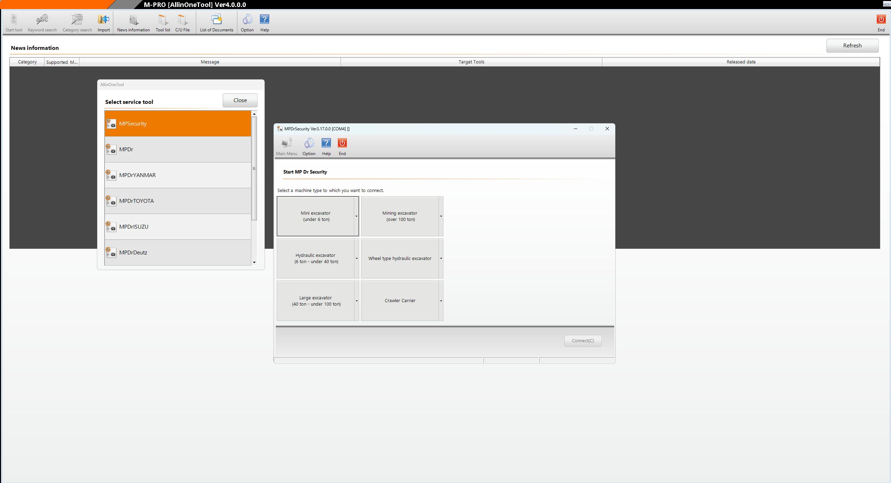The width and height of the screenshot is (891, 483).
Task: Close the Select service tool dialog
Action: point(240,100)
